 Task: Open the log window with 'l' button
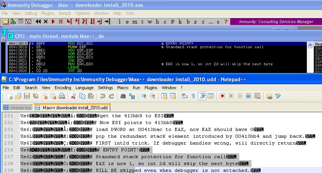click(x=119, y=22)
